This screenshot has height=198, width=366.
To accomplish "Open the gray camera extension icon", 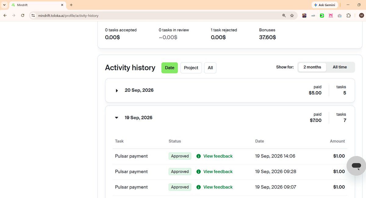I will point(339,16).
